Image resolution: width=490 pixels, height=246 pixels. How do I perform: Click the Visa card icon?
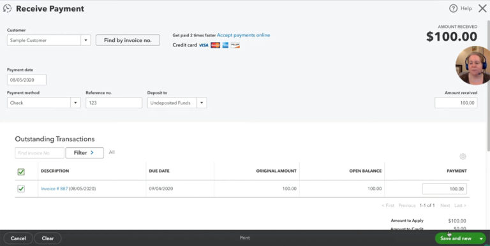click(204, 45)
